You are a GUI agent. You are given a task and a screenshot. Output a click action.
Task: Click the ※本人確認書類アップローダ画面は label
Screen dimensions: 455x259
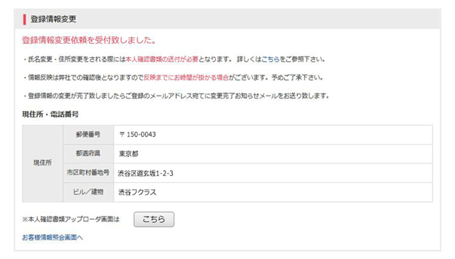tap(71, 220)
